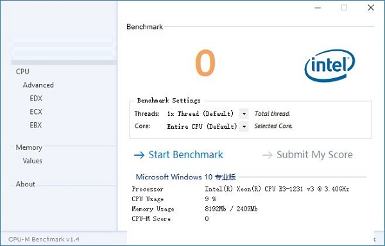Click the 'Threads:' label

coord(147,114)
